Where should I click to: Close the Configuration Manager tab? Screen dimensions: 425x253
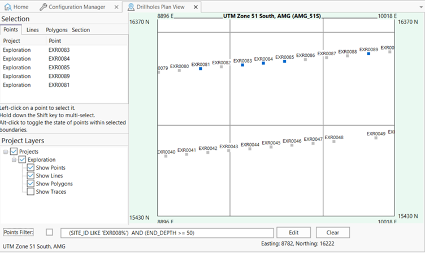point(115,7)
